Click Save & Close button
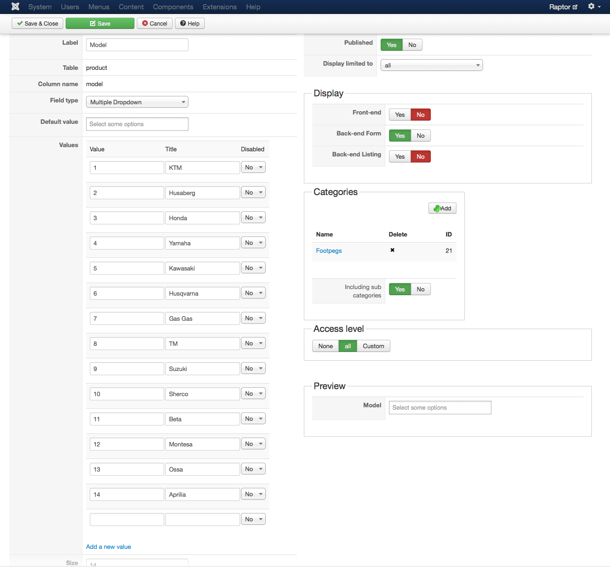The image size is (610, 567). 37,23
